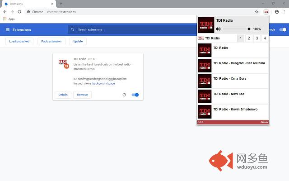Mute audio with the speaker icon
Viewport: 289px width, 181px height.
pyautogui.click(x=219, y=29)
